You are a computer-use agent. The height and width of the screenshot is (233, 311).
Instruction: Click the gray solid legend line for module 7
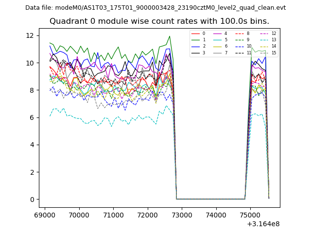tap(218, 52)
